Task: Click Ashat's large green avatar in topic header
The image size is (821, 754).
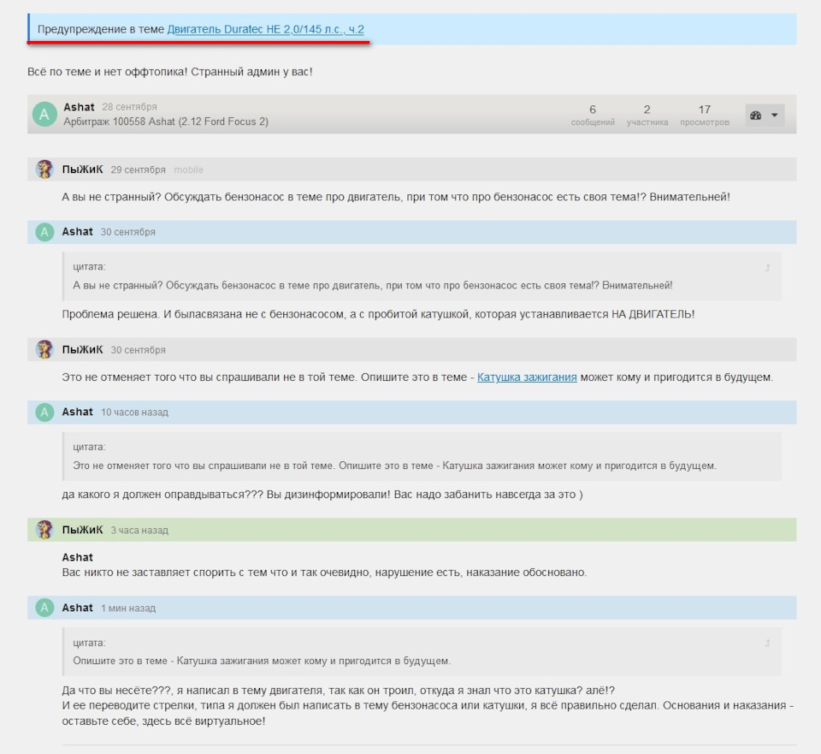Action: pyautogui.click(x=44, y=114)
